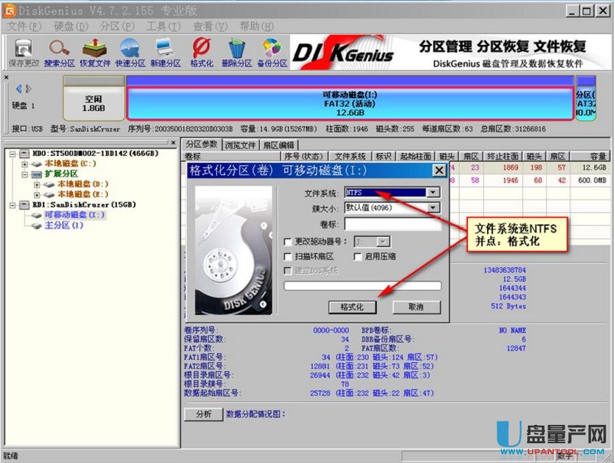Viewport: 615px width, 463px height.
Task: Open the 文件系统 NTFS dropdown
Action: 433,193
